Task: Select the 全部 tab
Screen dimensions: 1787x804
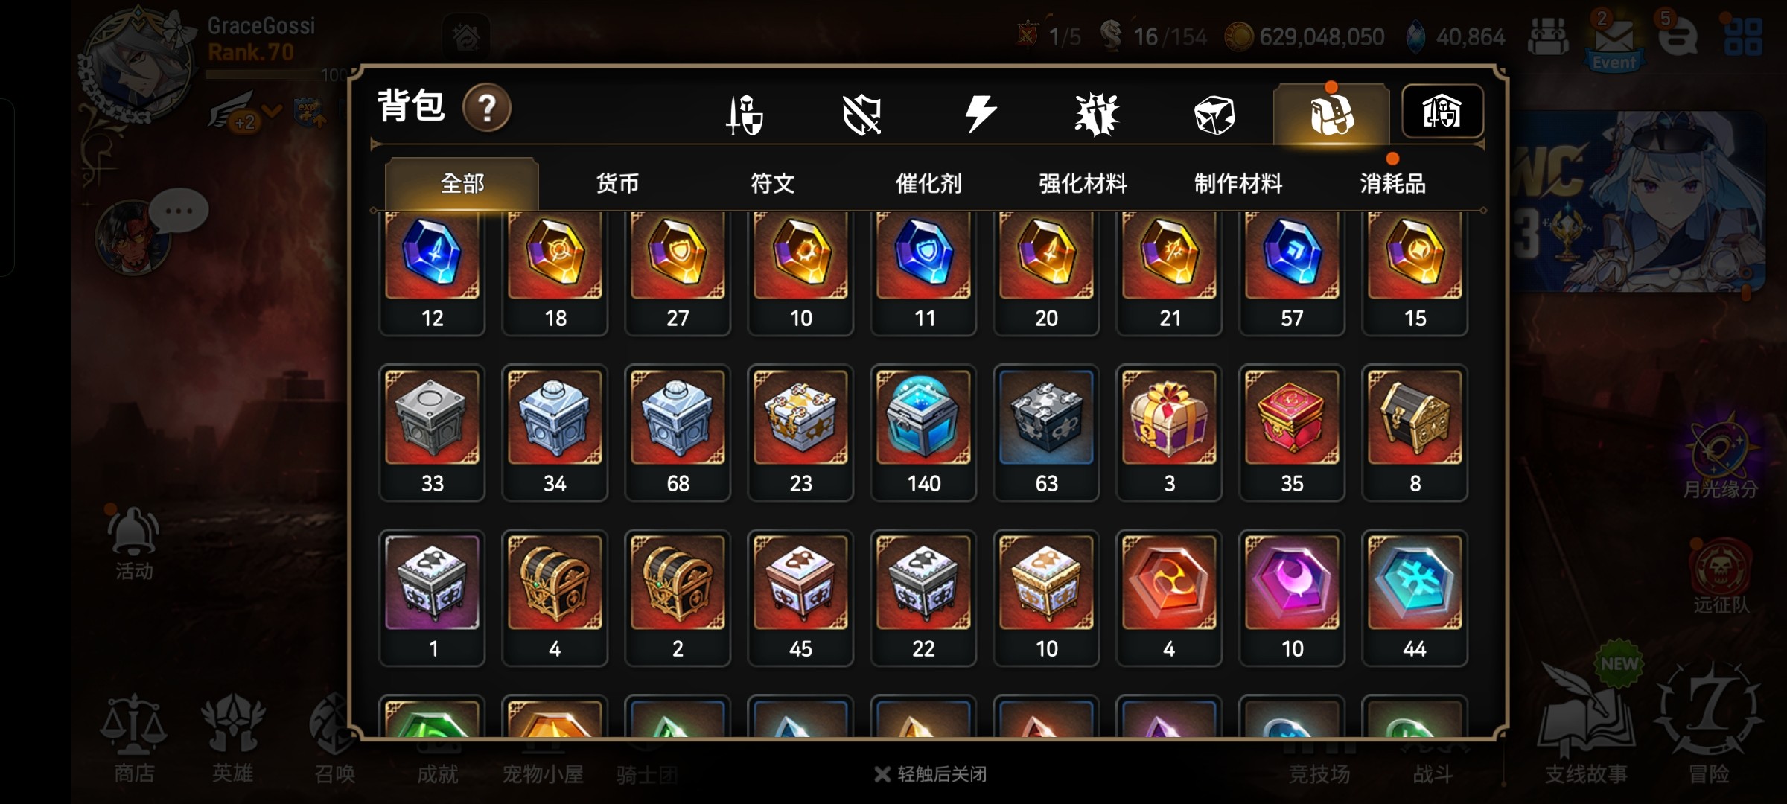Action: pos(462,183)
